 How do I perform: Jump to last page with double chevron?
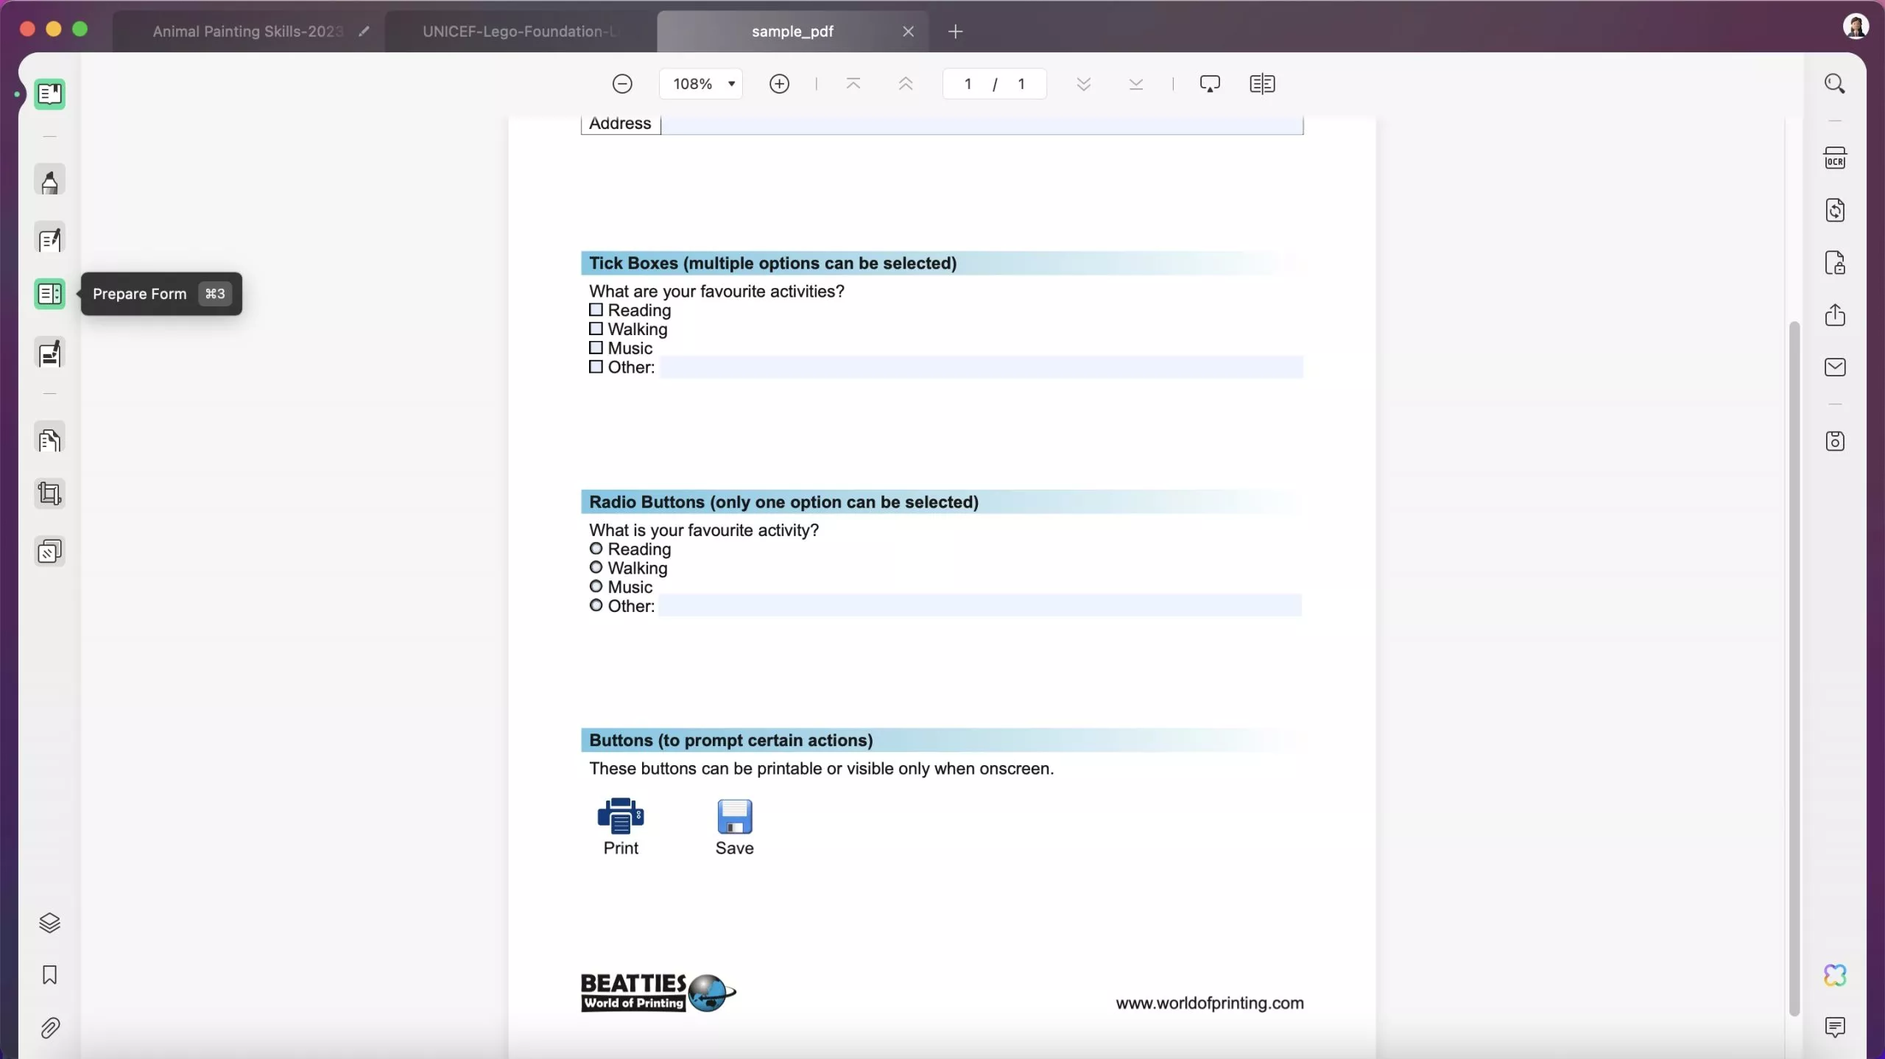coord(1135,83)
